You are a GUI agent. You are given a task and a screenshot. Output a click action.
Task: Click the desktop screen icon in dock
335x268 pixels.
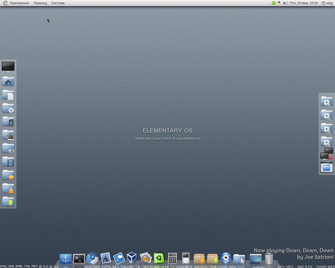(256, 259)
